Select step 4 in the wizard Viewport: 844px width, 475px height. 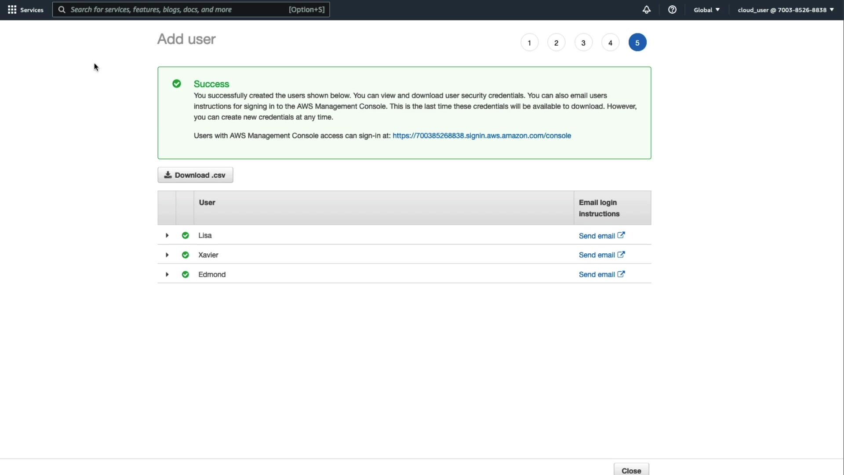point(610,43)
